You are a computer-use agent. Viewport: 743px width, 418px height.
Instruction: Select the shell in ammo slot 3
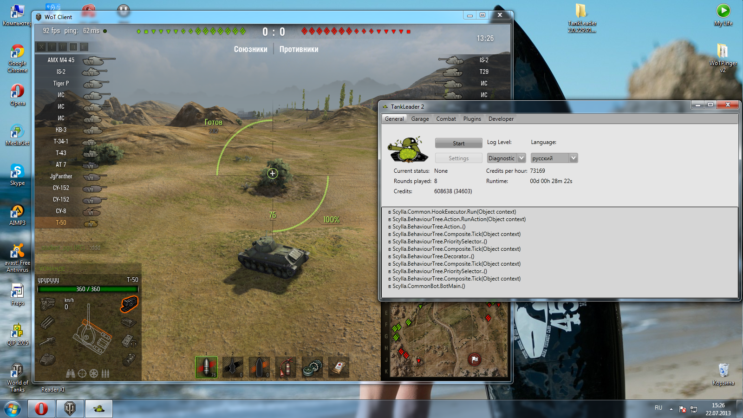259,367
